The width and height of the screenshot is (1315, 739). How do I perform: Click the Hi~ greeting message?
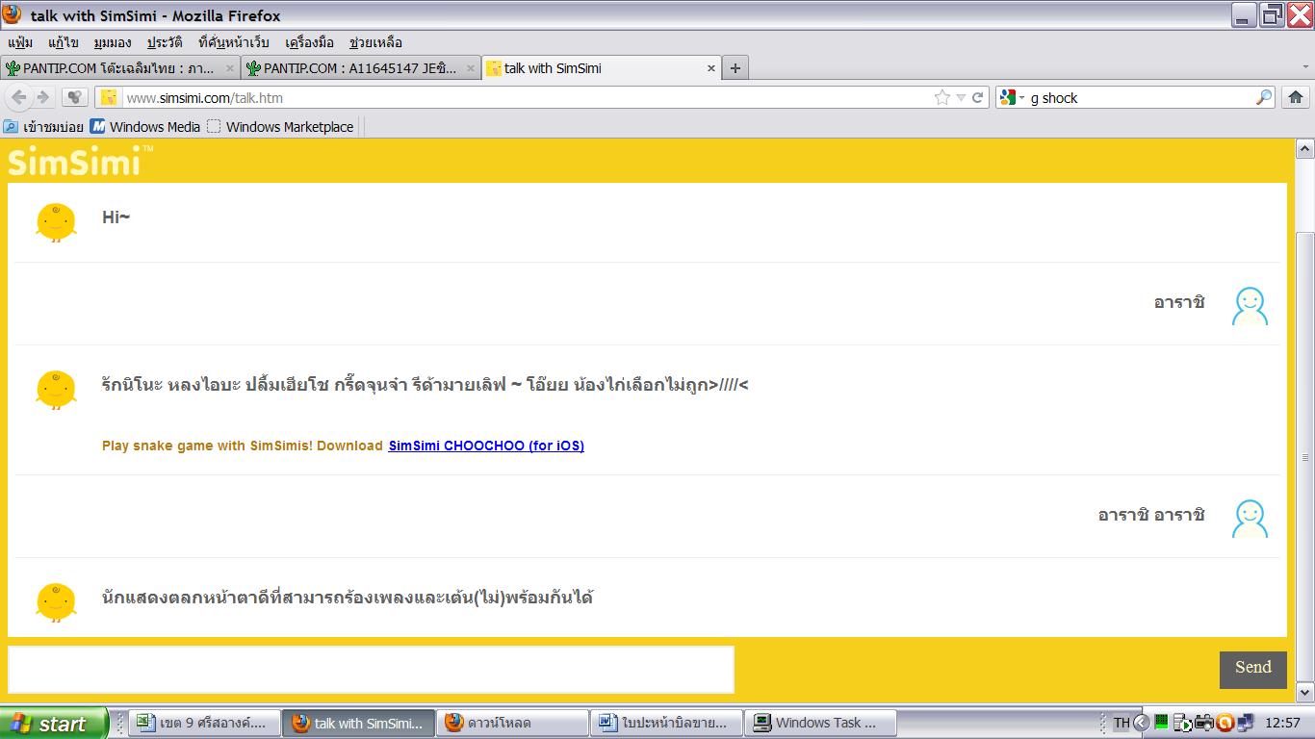pyautogui.click(x=116, y=217)
